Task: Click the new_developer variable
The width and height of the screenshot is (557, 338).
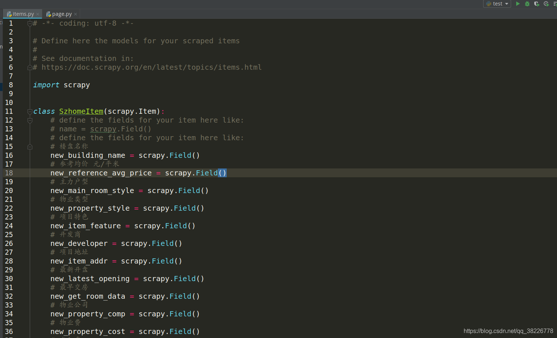Action: point(79,243)
